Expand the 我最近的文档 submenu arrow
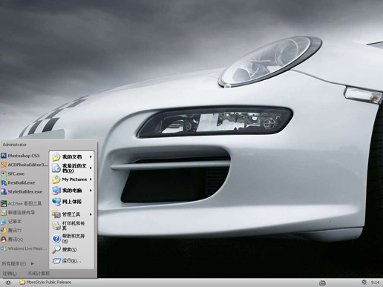383x287 pixels. click(x=91, y=168)
